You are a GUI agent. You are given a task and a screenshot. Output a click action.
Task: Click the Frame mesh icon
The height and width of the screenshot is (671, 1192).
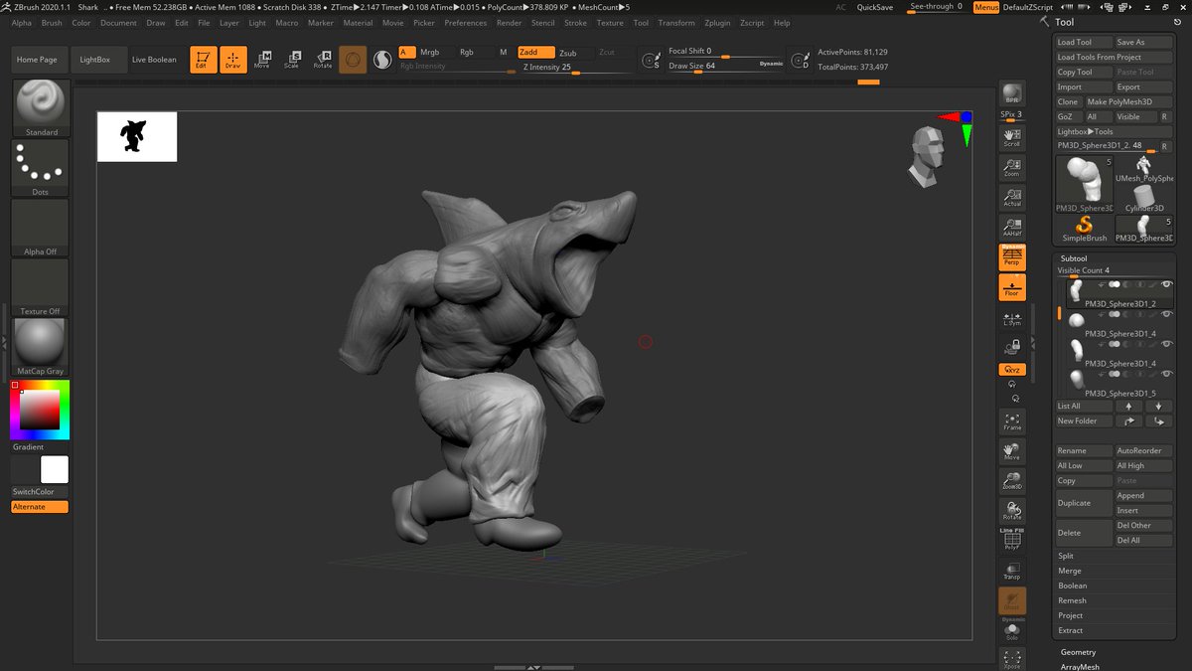(1012, 420)
